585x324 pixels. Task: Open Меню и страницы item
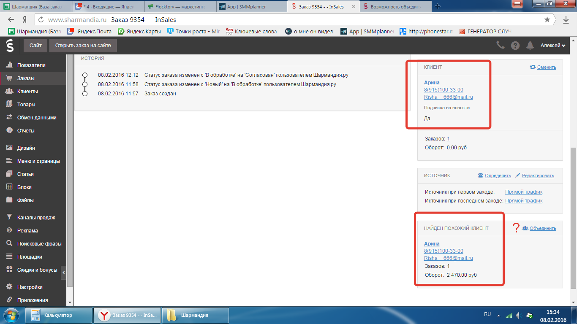click(38, 161)
